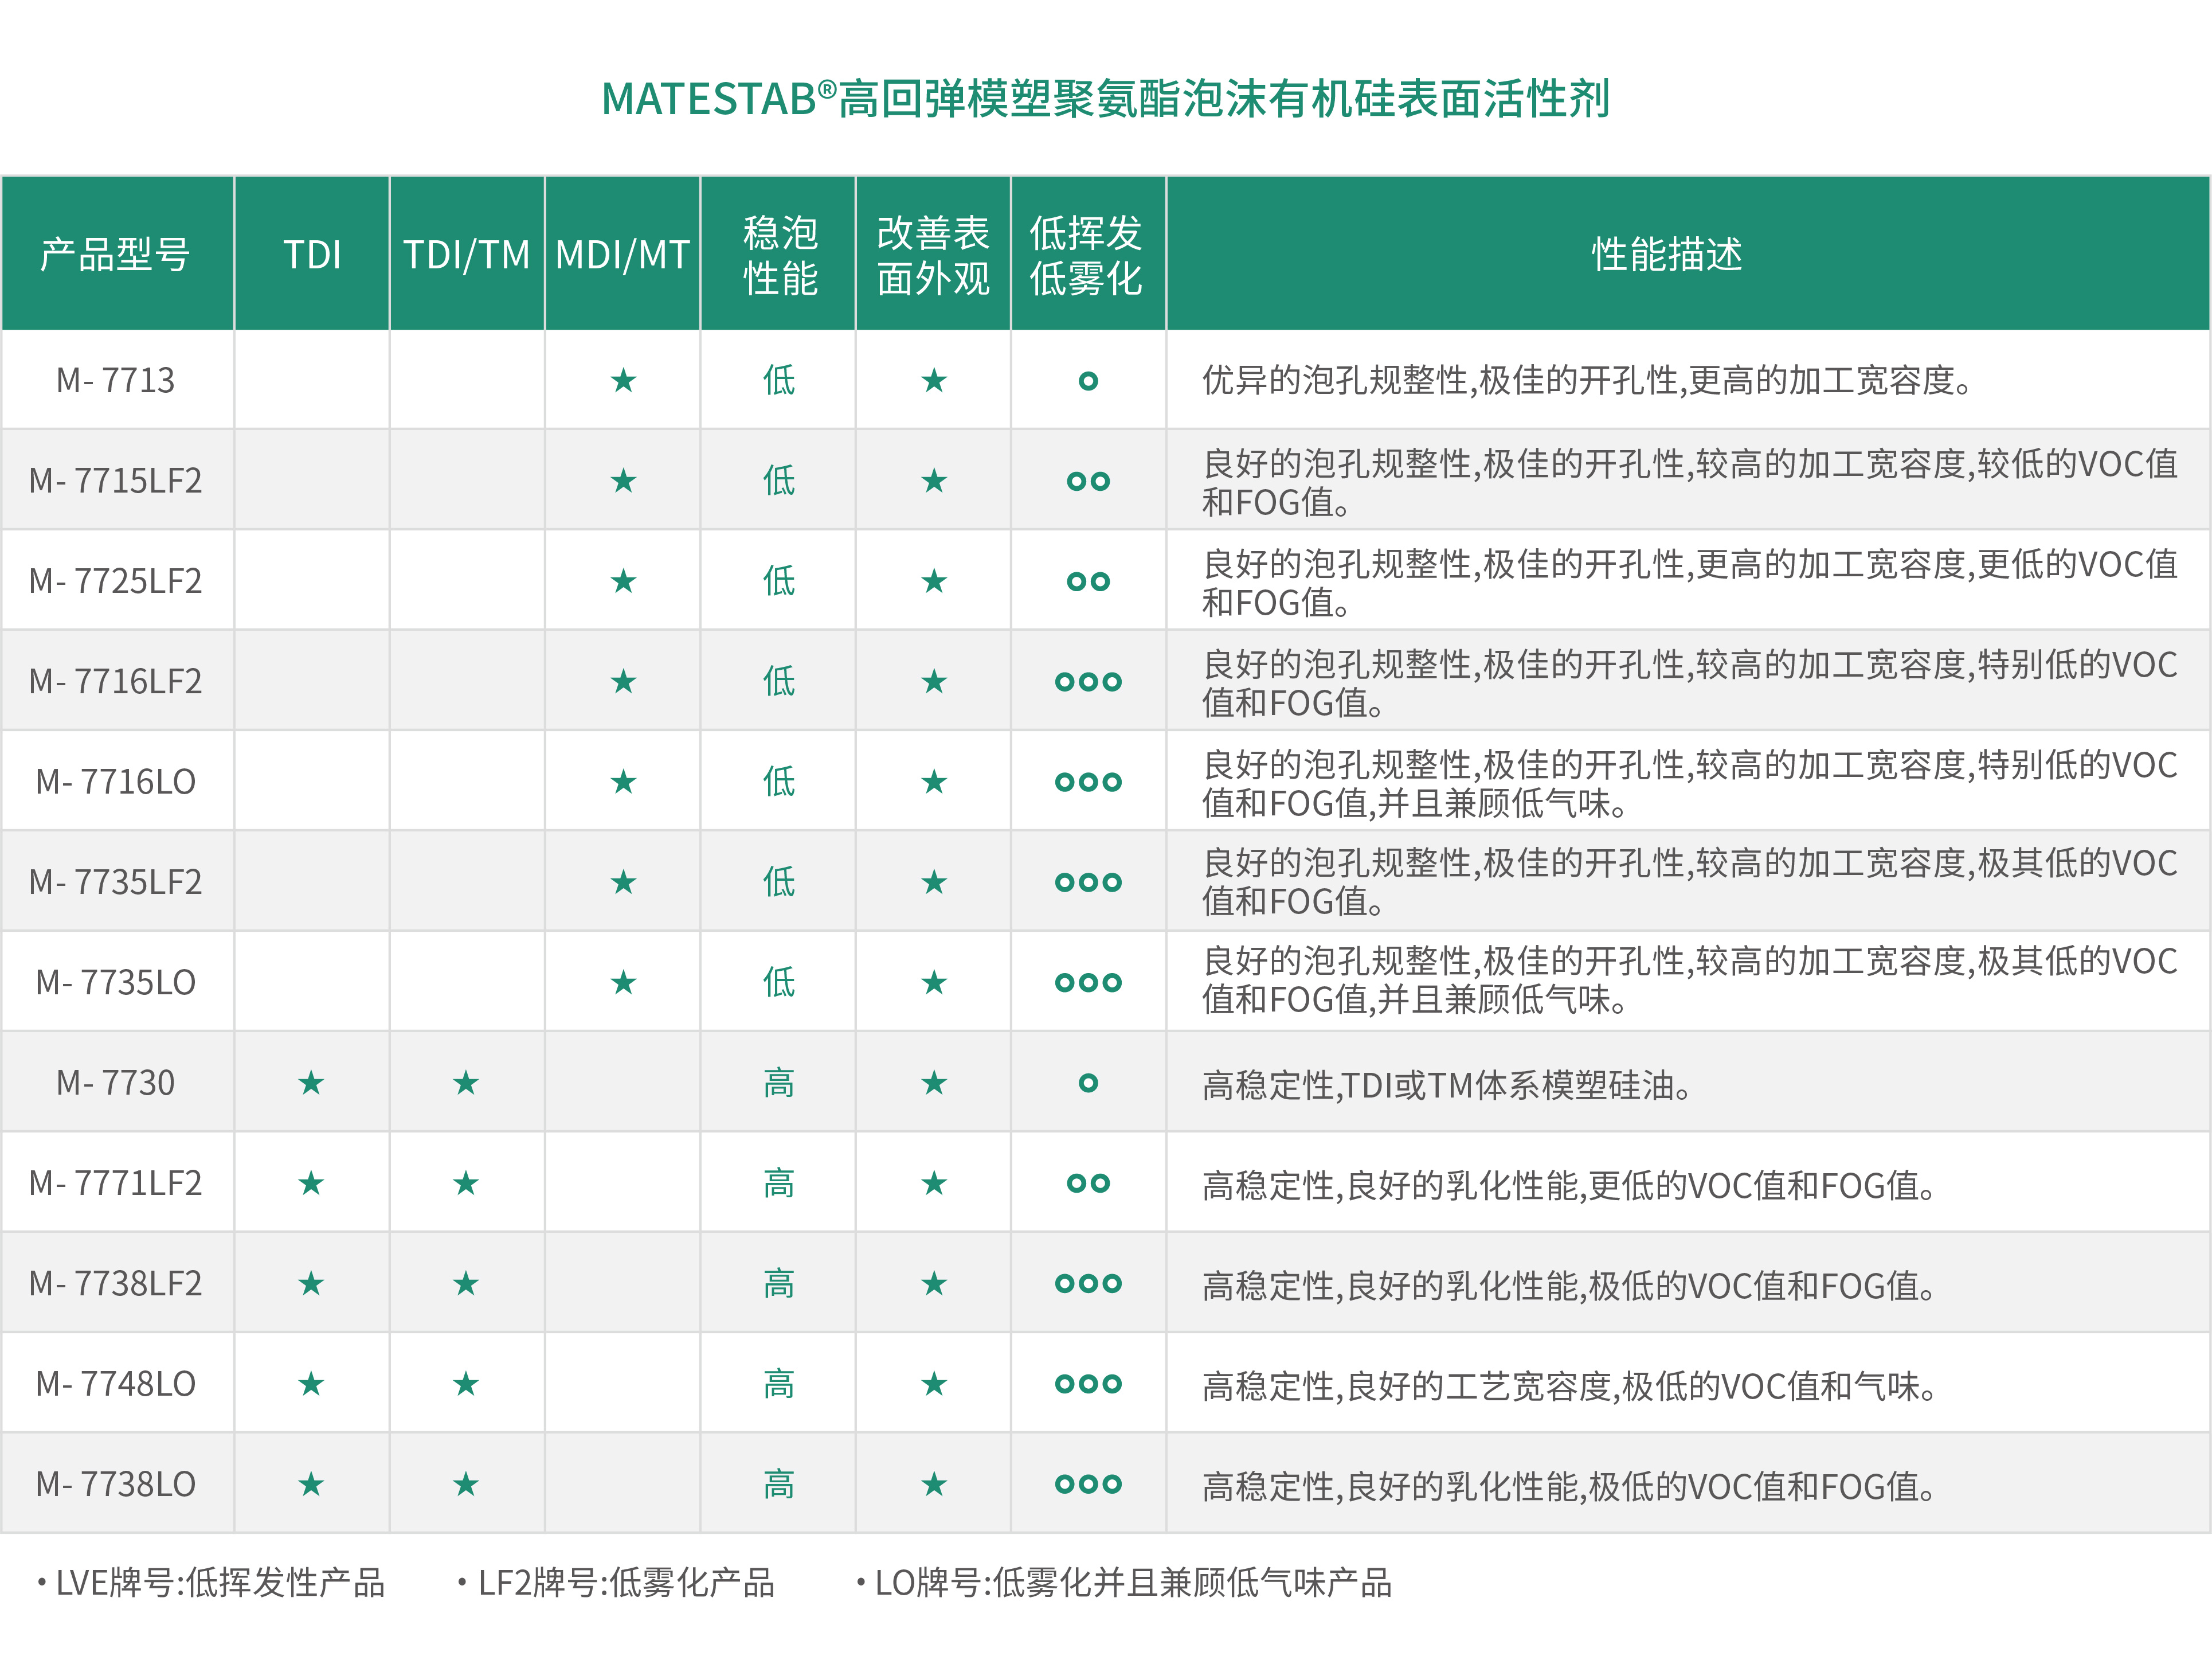Select the M-7735LO product name cell
The image size is (2212, 1656).
(116, 983)
